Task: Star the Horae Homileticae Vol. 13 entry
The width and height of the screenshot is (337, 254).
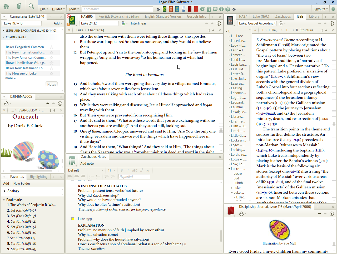Action: pyautogui.click(x=52, y=63)
